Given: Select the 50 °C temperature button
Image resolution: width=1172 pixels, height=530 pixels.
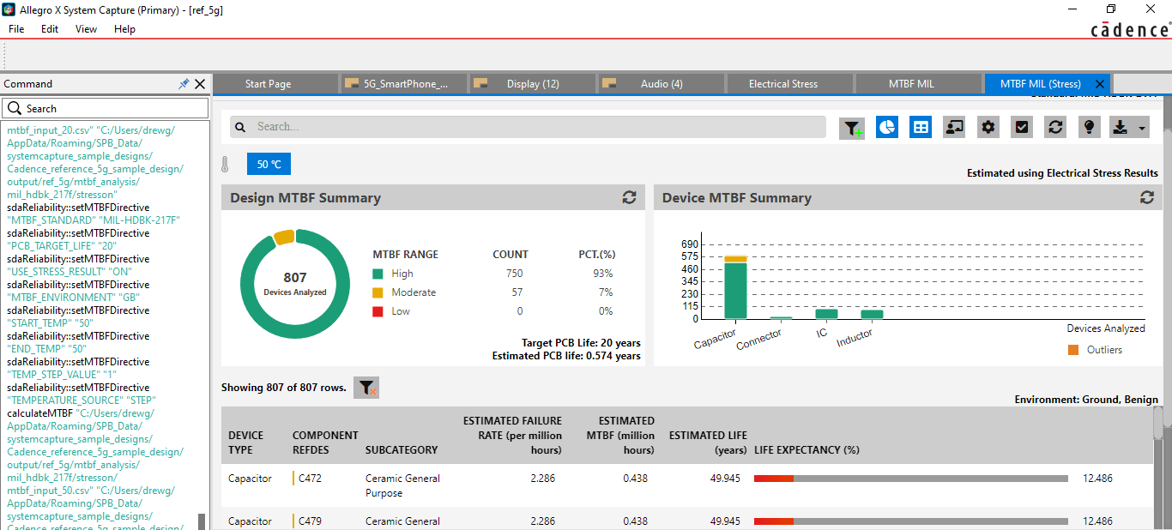Looking at the screenshot, I should pyautogui.click(x=269, y=164).
